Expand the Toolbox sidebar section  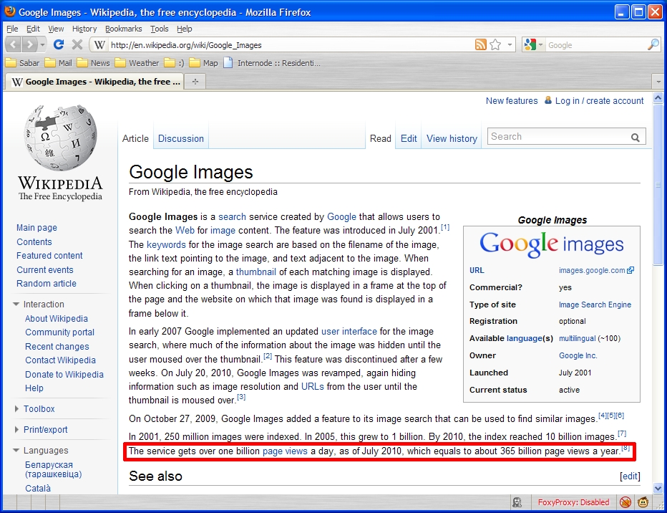click(x=34, y=408)
